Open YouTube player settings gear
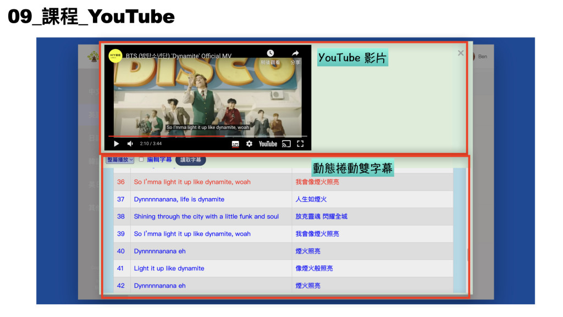 point(249,144)
